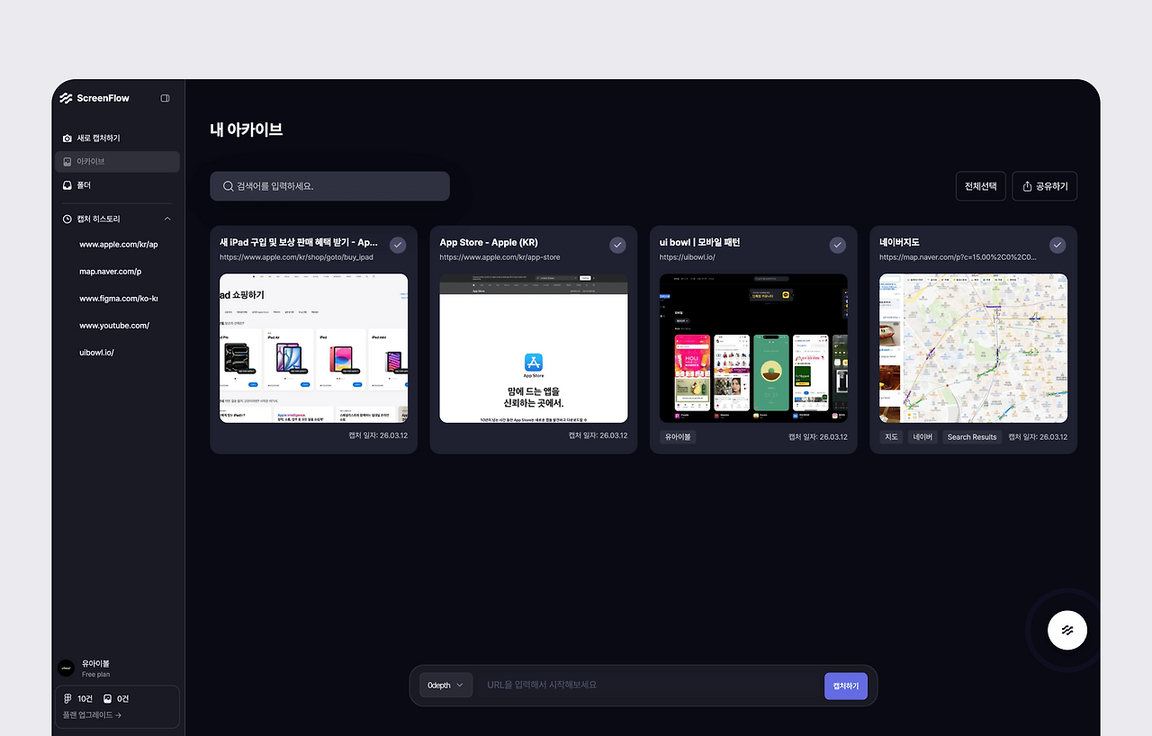Image resolution: width=1152 pixels, height=736 pixels.
Task: Click the 전체선택 button
Action: 981,186
